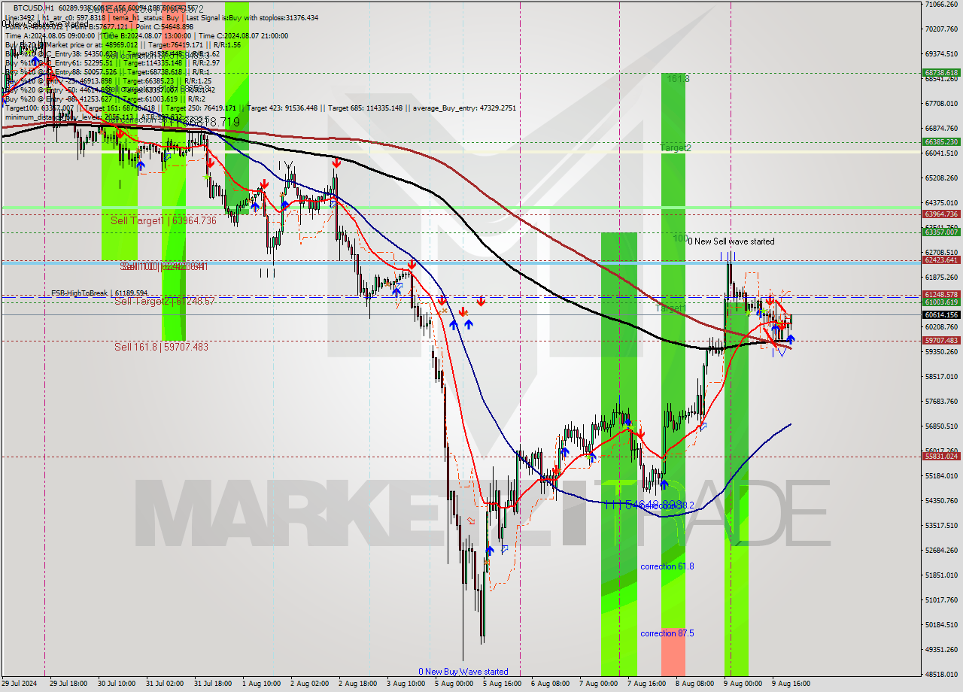Select the red 55831.024 price tag
Screen dimensions: 963x692
(940, 456)
